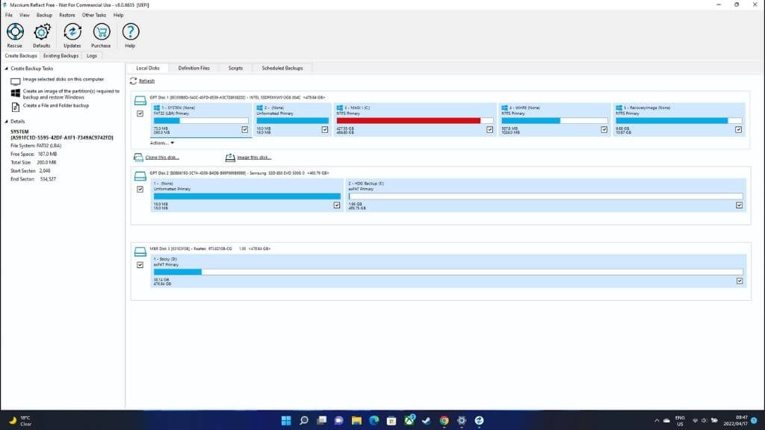Open the Restore menu
This screenshot has width=765, height=430.
pos(67,15)
